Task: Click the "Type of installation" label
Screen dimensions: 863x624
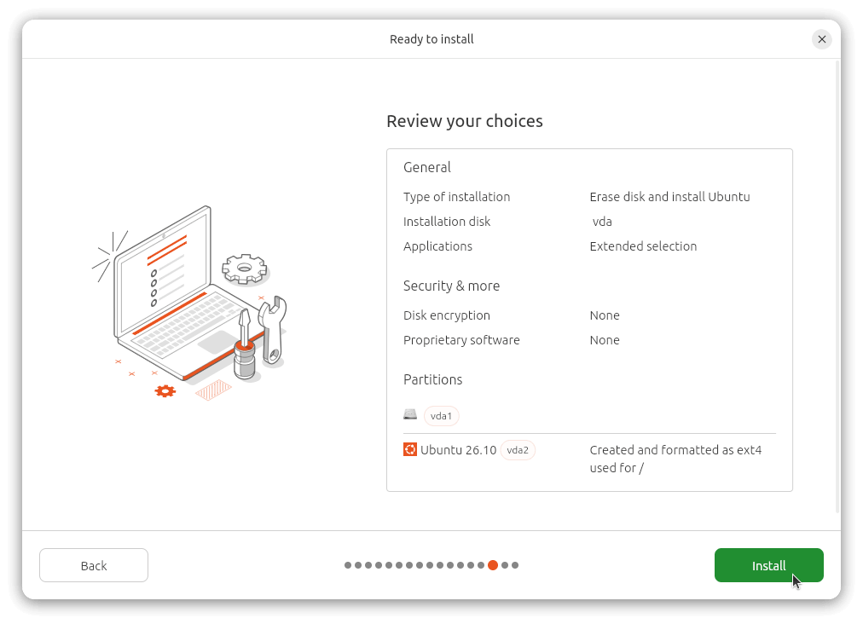Action: pos(456,197)
